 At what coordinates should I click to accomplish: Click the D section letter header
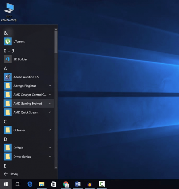(5, 139)
